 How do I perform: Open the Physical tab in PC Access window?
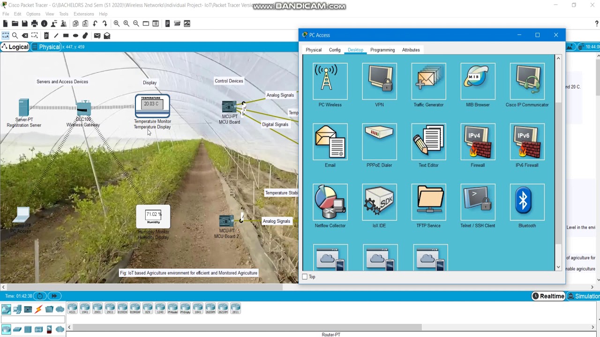tap(314, 50)
